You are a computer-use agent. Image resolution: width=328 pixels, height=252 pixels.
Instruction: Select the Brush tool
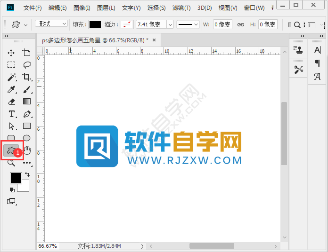27,89
